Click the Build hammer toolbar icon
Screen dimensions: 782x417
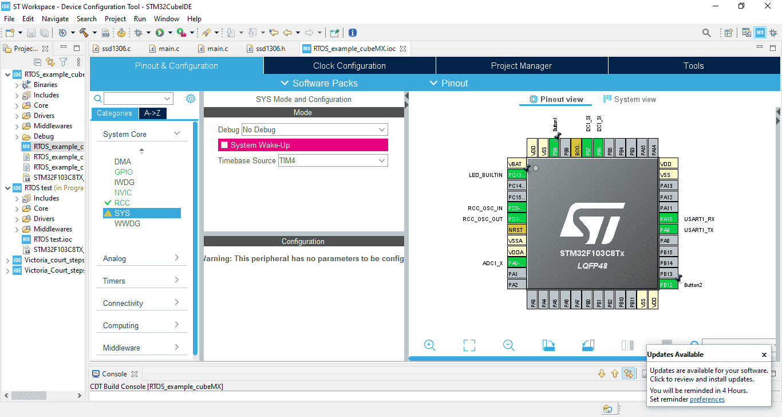click(84, 33)
